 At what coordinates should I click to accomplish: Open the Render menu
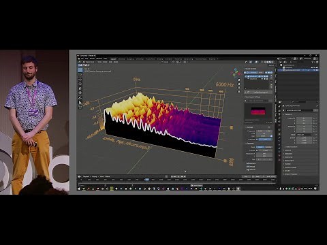[92, 59]
